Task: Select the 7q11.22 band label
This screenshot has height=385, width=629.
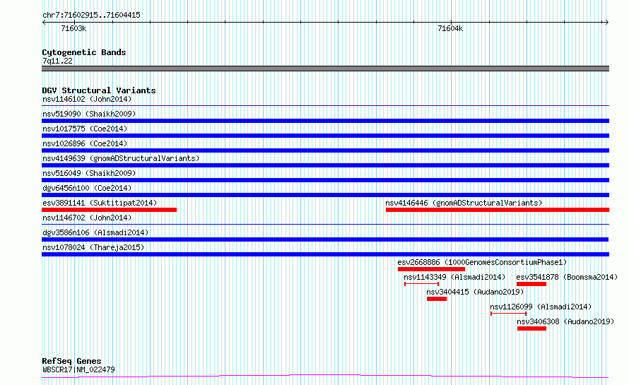Action: (57, 61)
